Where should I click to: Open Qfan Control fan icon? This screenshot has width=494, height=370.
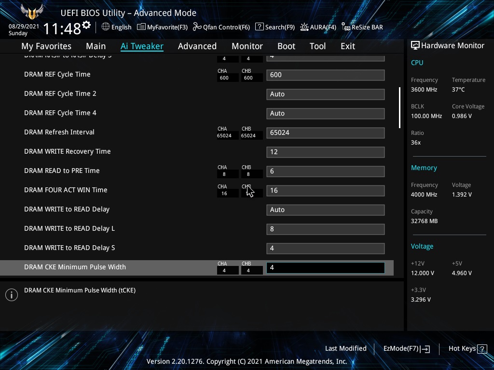[x=197, y=27]
